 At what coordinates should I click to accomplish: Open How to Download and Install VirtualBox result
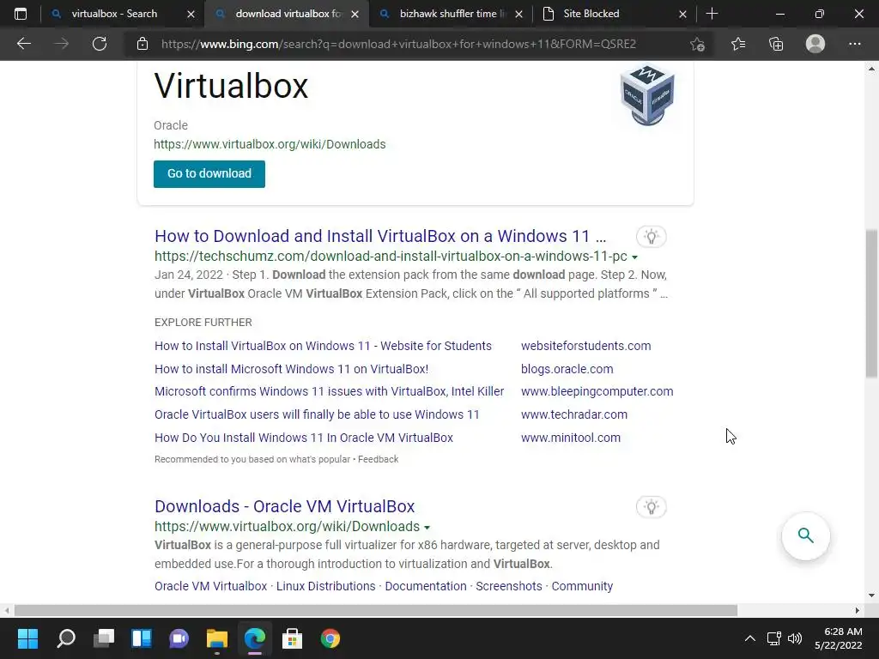click(380, 236)
